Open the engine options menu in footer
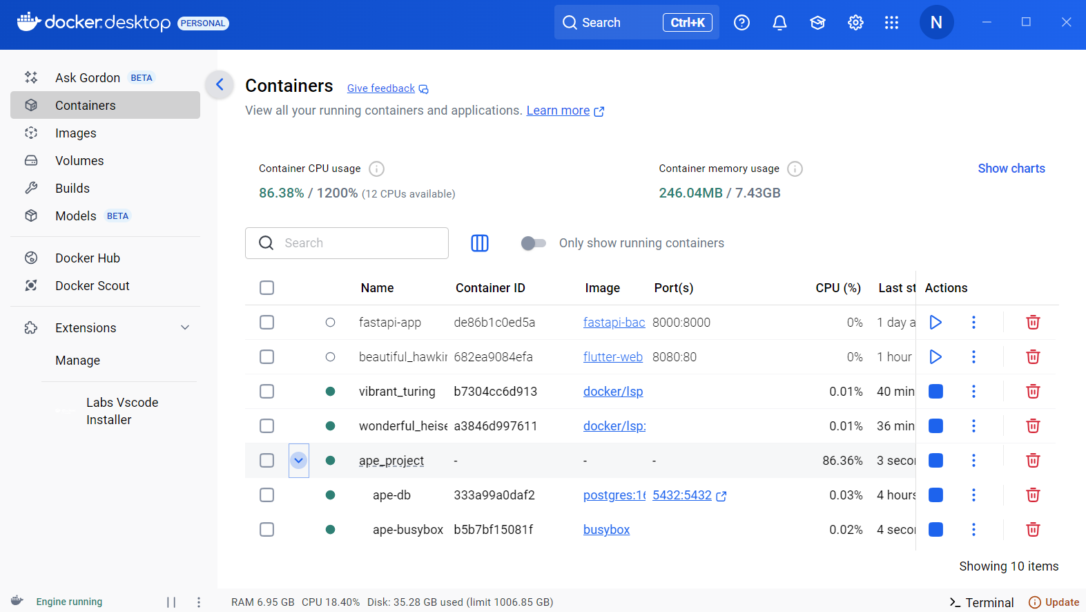The width and height of the screenshot is (1086, 612). [199, 602]
